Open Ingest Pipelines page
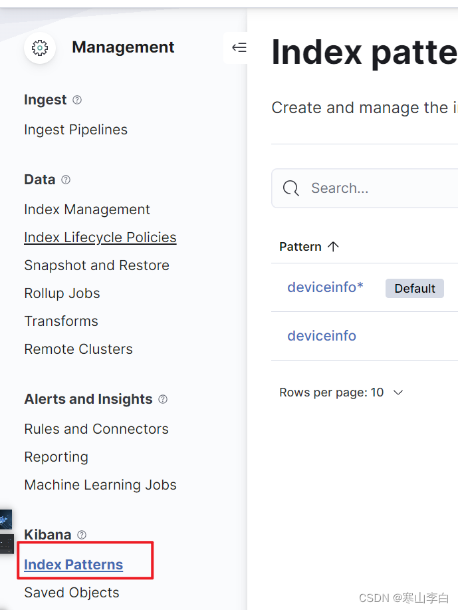 pos(76,130)
